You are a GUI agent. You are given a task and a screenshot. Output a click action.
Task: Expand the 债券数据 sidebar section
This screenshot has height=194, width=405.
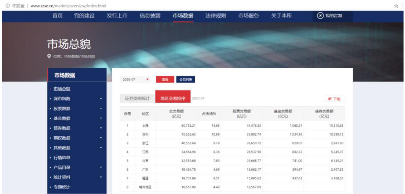tap(101, 128)
